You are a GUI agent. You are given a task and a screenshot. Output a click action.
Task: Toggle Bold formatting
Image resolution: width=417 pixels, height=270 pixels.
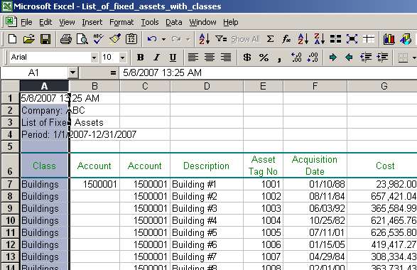140,57
